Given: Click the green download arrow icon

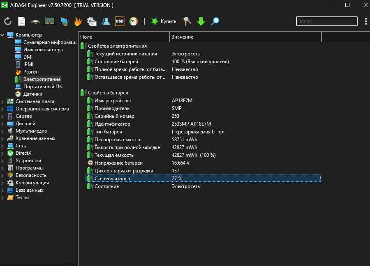Looking at the screenshot, I should coord(201,21).
